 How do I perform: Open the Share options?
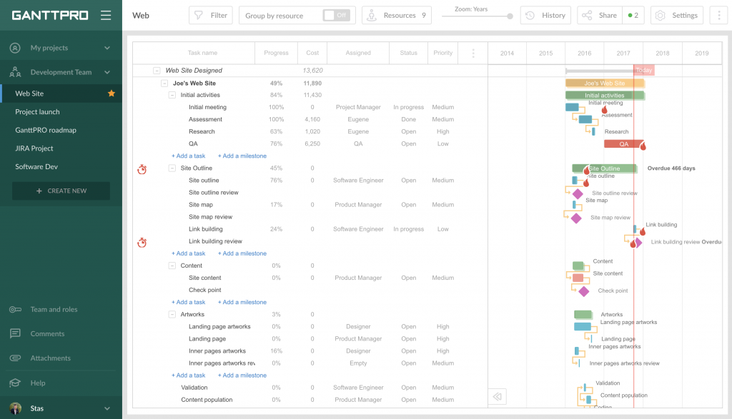click(599, 14)
